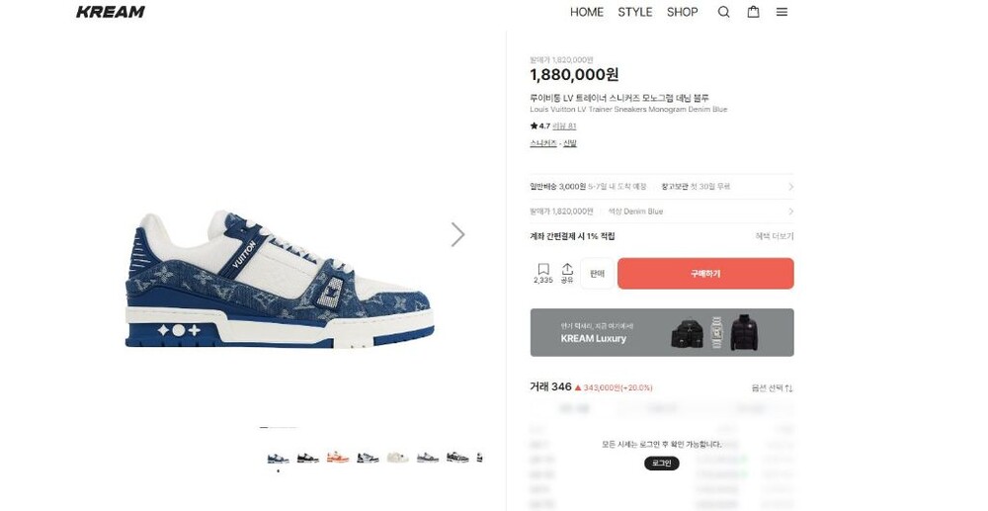Open the hamburger menu icon
This screenshot has height=511, width=988.
782,12
